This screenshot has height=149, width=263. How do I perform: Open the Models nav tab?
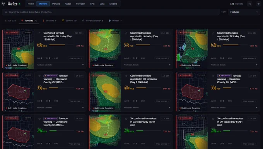point(113,4)
